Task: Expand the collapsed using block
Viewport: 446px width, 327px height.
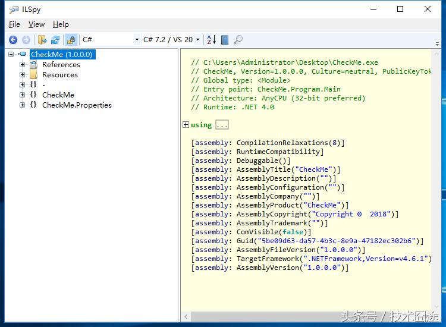Action: (186, 124)
